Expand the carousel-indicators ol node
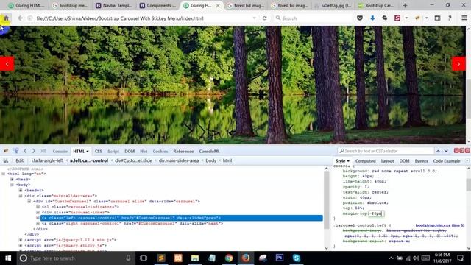 (38, 207)
